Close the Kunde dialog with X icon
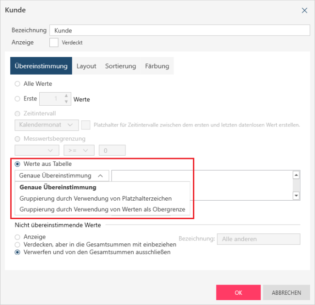The width and height of the screenshot is (315, 305). coord(304,10)
